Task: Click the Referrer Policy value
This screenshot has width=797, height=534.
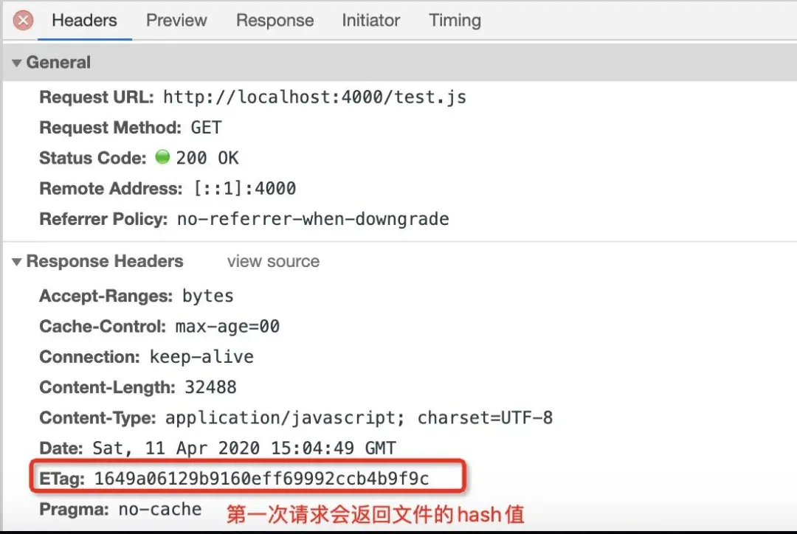Action: click(x=313, y=219)
